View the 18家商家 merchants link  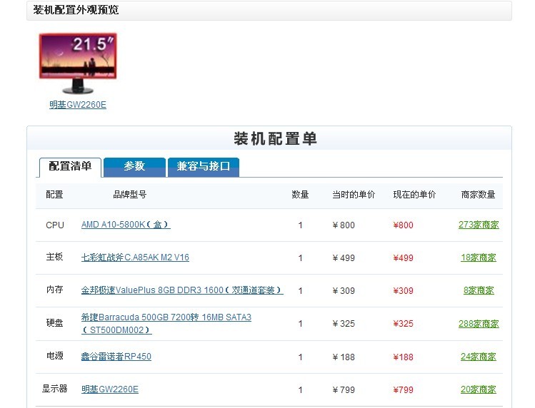tap(479, 257)
